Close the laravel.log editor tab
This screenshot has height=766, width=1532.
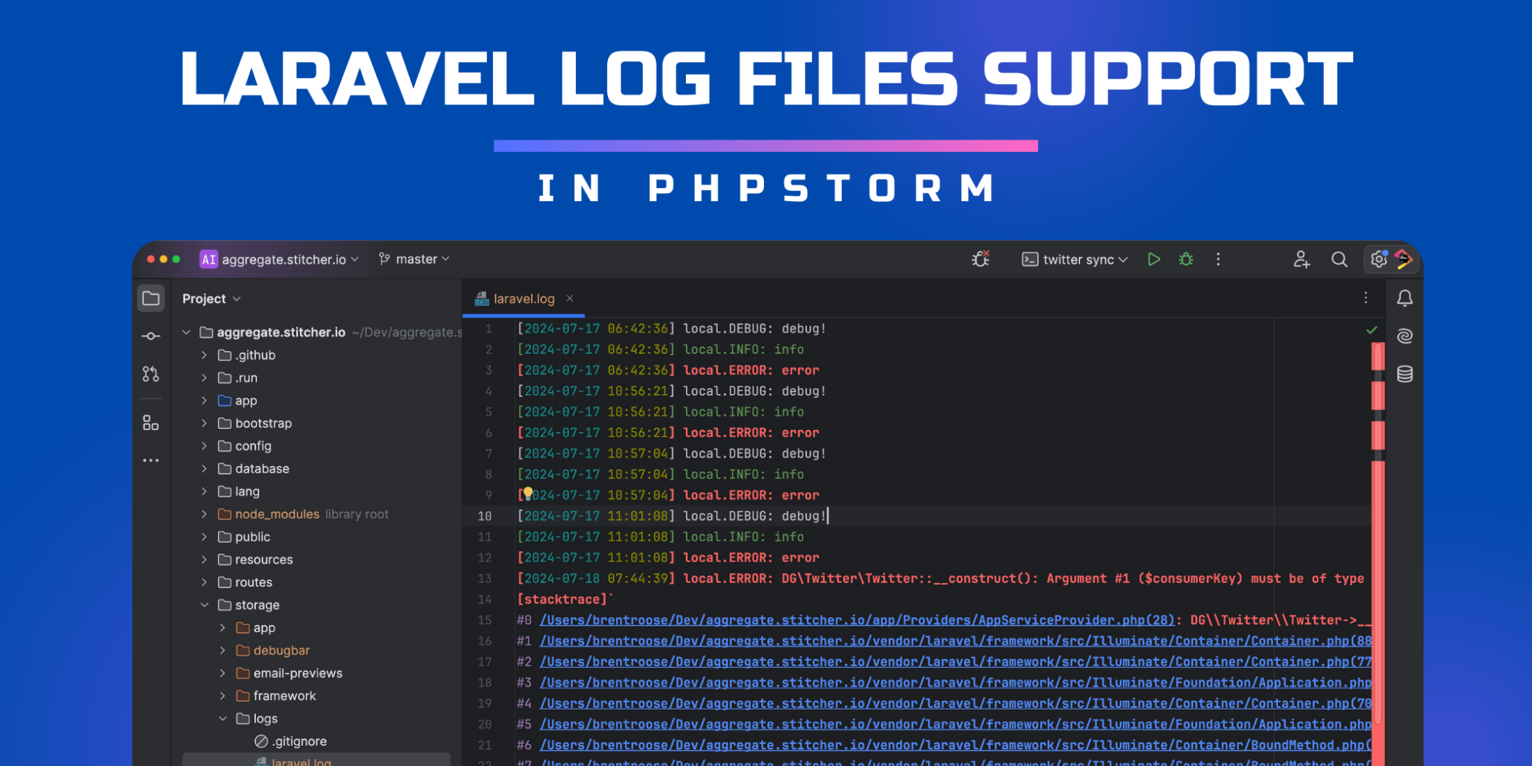(570, 298)
